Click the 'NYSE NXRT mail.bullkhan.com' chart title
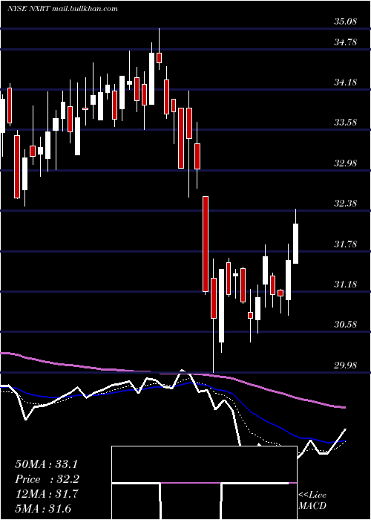Screen dimensions: 371x520 tap(62, 9)
